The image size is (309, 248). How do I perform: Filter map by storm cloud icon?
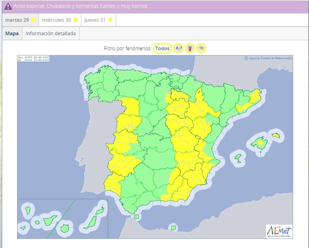[201, 48]
